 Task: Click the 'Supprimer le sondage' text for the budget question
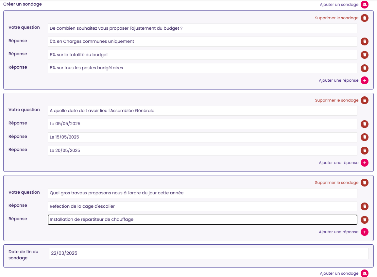336,18
